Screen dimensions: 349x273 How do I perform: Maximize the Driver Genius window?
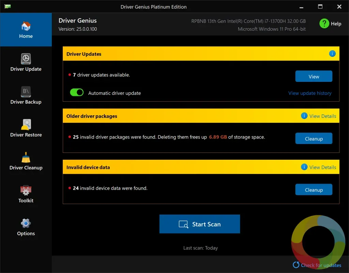tap(320, 7)
